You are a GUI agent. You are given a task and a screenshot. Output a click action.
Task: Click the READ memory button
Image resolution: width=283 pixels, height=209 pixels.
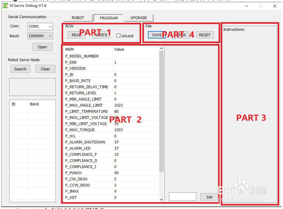76,35
